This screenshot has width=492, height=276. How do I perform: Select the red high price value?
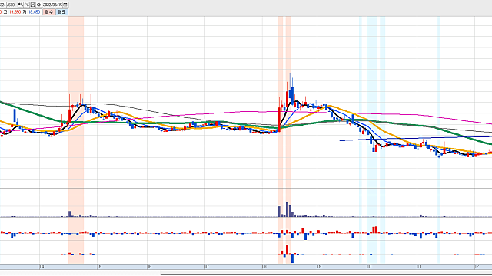15,12
